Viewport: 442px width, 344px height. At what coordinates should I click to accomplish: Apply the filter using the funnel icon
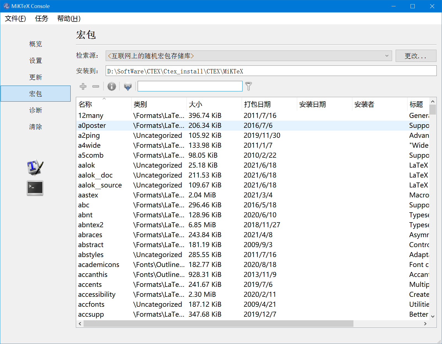click(x=249, y=86)
